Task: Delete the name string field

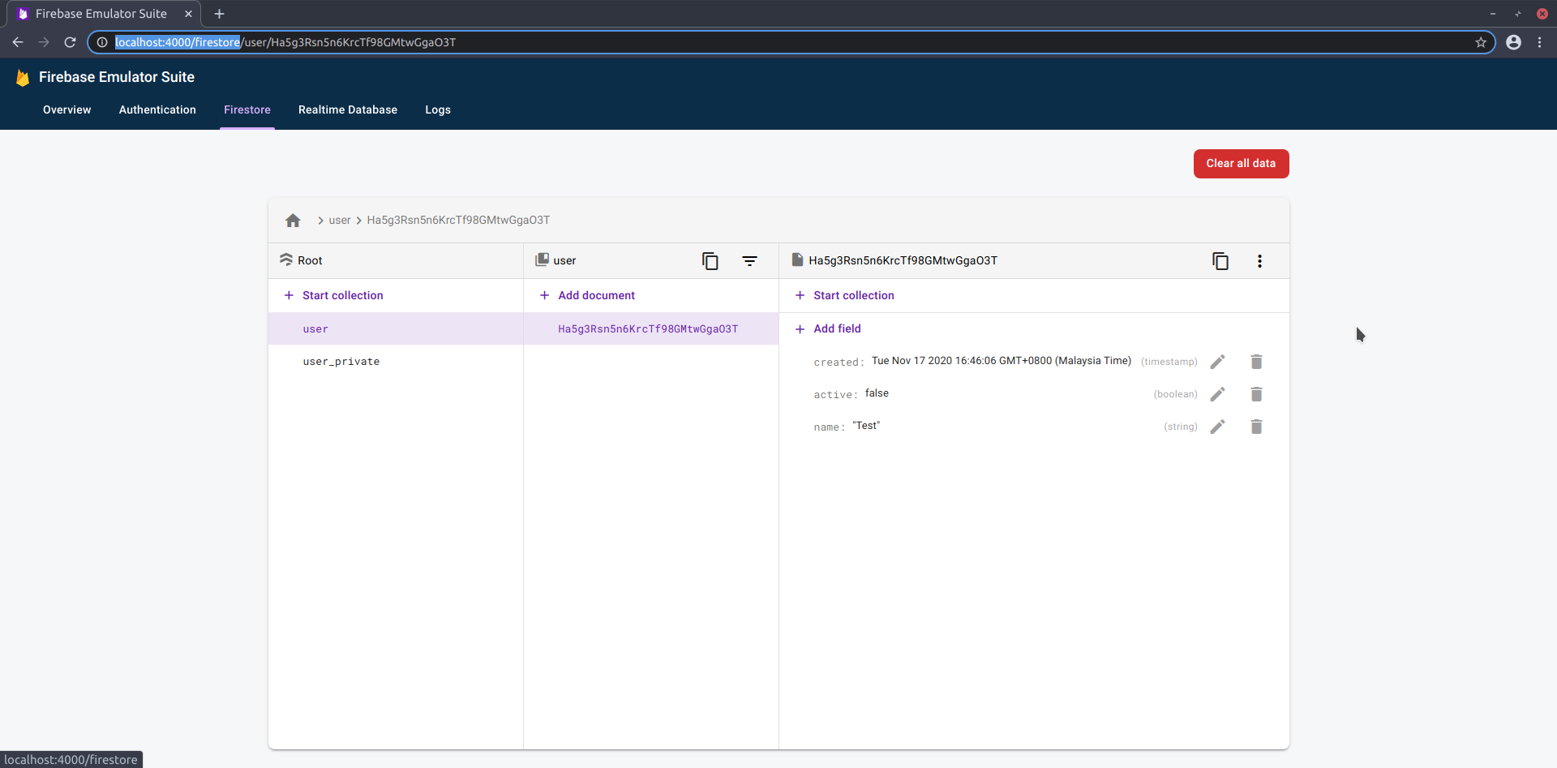Action: click(x=1256, y=427)
